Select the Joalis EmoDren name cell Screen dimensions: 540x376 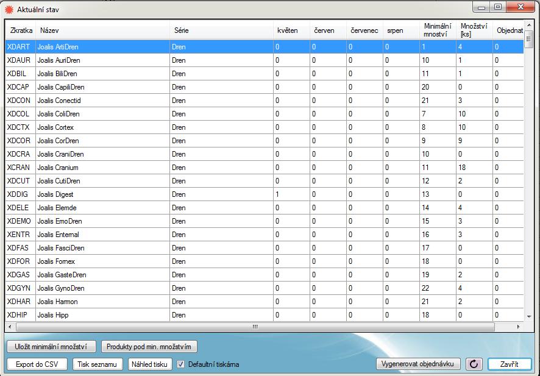pos(102,221)
